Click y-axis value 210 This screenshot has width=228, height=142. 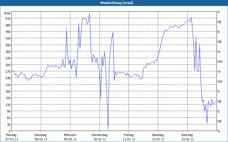pyautogui.click(x=8, y=85)
